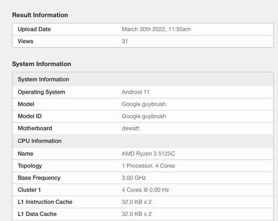The image size is (278, 221).
Task: Select the Topology row label
Action: [x=30, y=166]
